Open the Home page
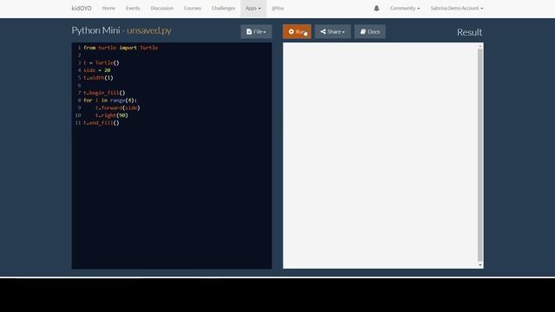This screenshot has width=555, height=312. coord(108,8)
